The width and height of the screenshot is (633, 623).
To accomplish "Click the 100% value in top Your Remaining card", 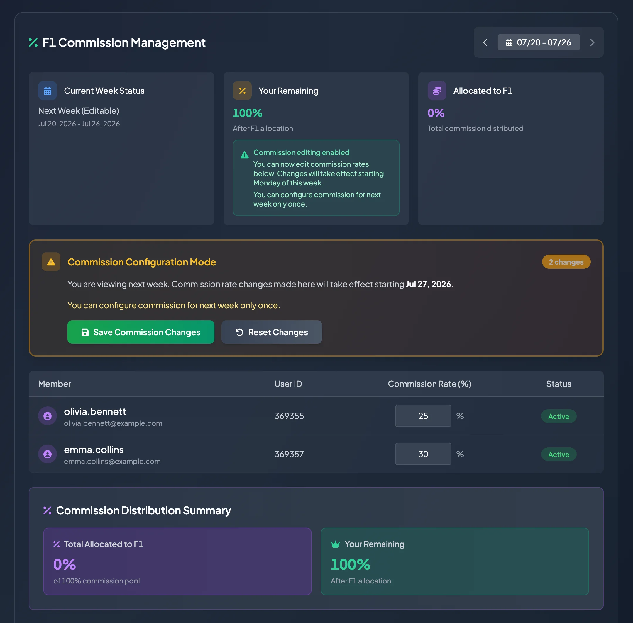I will click(248, 113).
